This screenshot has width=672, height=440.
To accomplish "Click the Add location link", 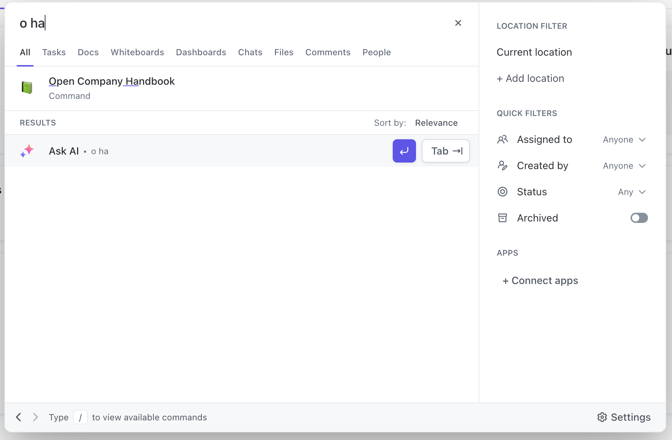I will point(531,79).
